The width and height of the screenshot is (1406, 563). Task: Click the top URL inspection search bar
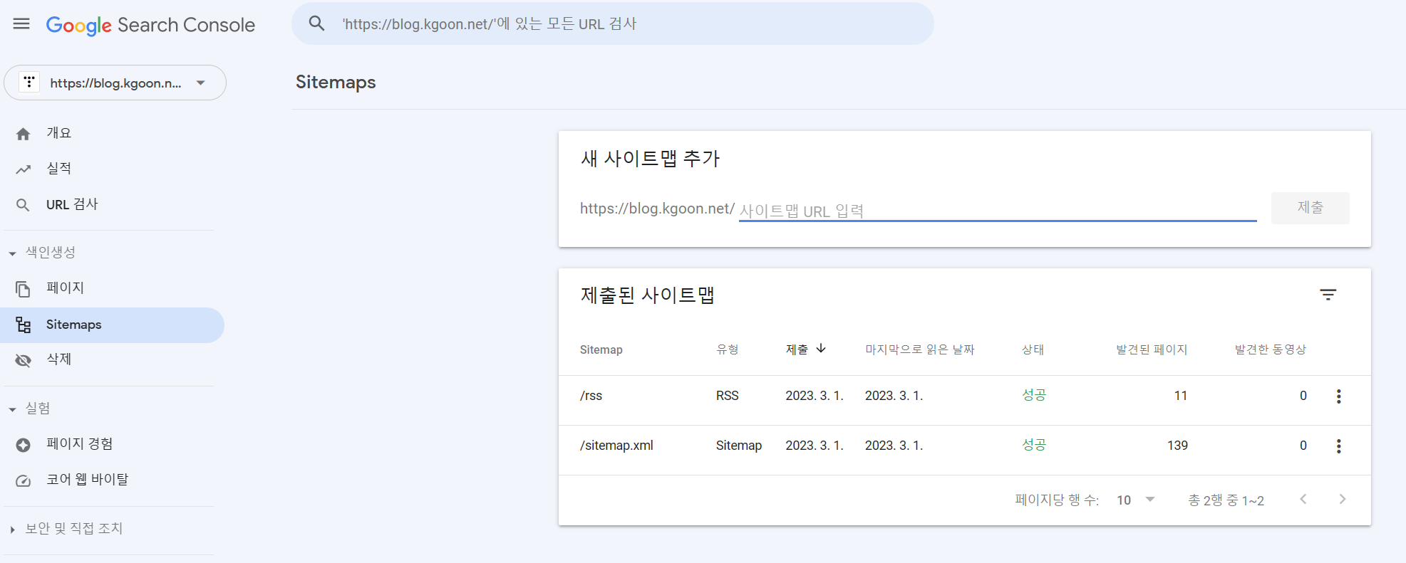(x=613, y=23)
